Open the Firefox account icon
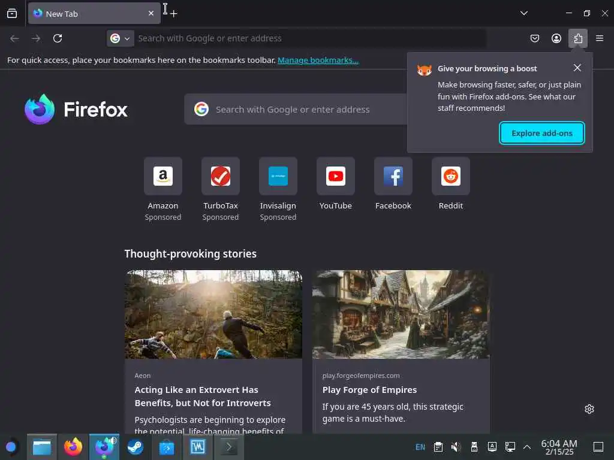 point(556,38)
